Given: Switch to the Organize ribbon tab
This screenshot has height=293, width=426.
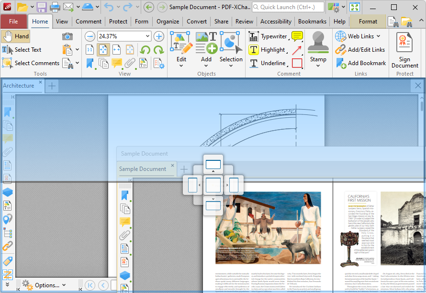Looking at the screenshot, I should coord(168,22).
